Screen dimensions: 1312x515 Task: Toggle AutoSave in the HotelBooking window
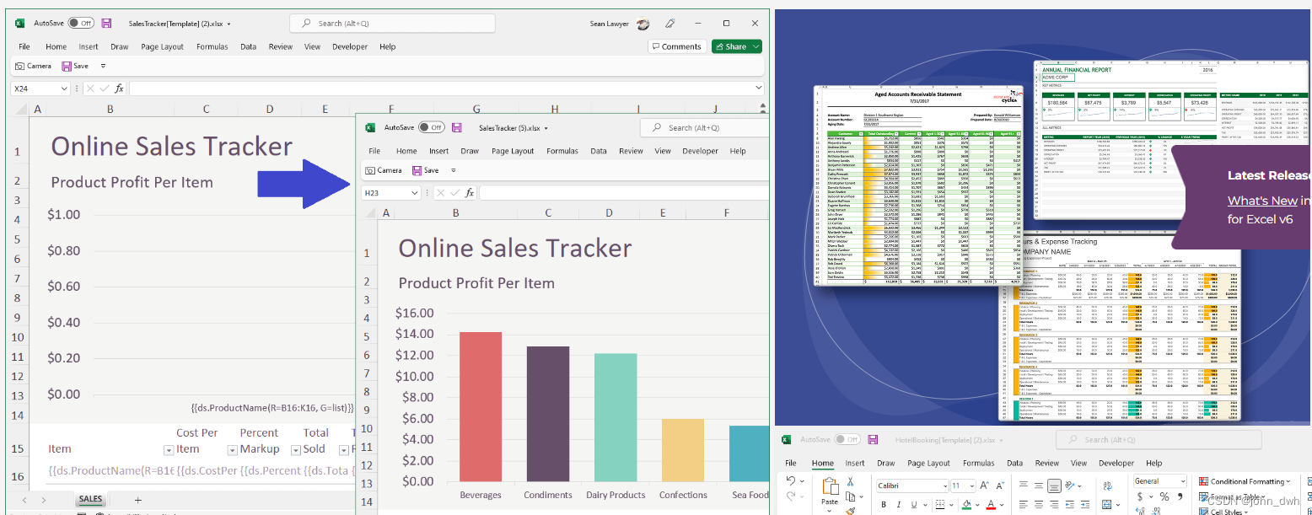[847, 438]
